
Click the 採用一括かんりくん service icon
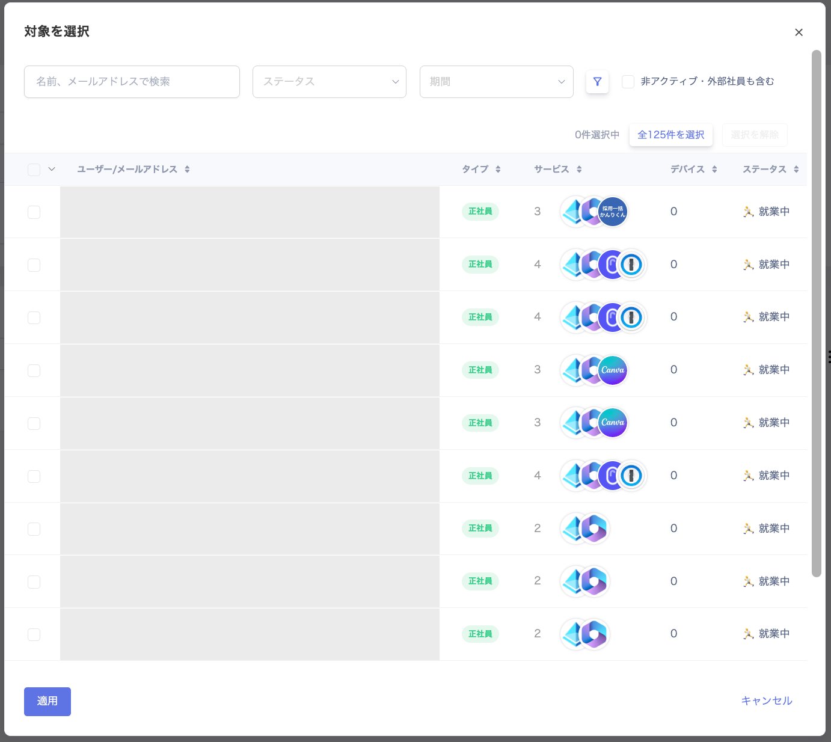coord(613,212)
